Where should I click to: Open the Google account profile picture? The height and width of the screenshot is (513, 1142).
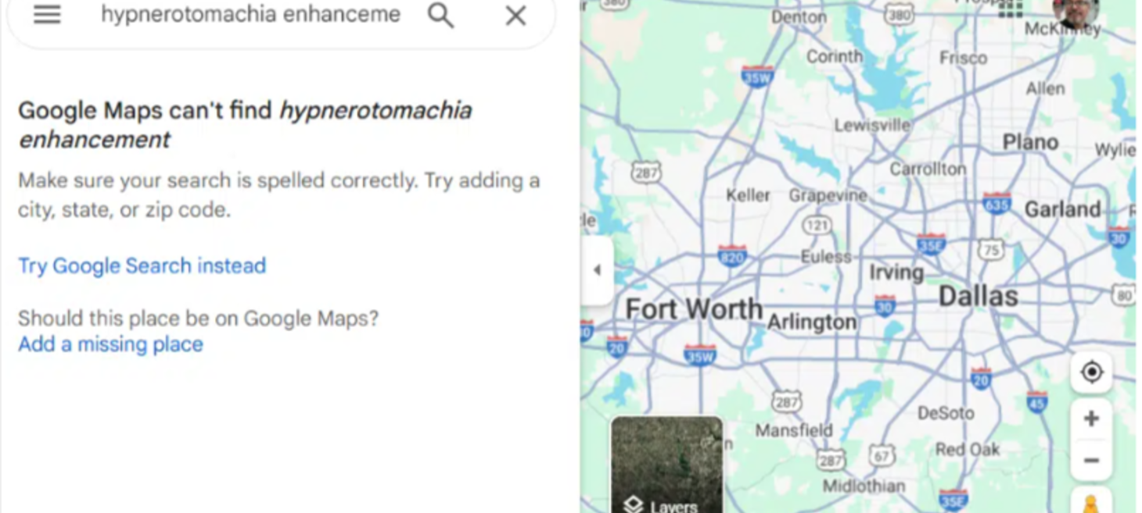(1076, 12)
